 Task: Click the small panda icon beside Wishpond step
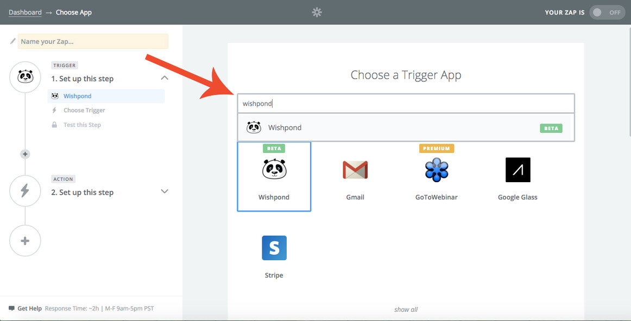pos(55,96)
